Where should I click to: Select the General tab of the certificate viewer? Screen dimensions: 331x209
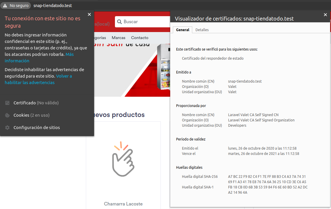(182, 30)
